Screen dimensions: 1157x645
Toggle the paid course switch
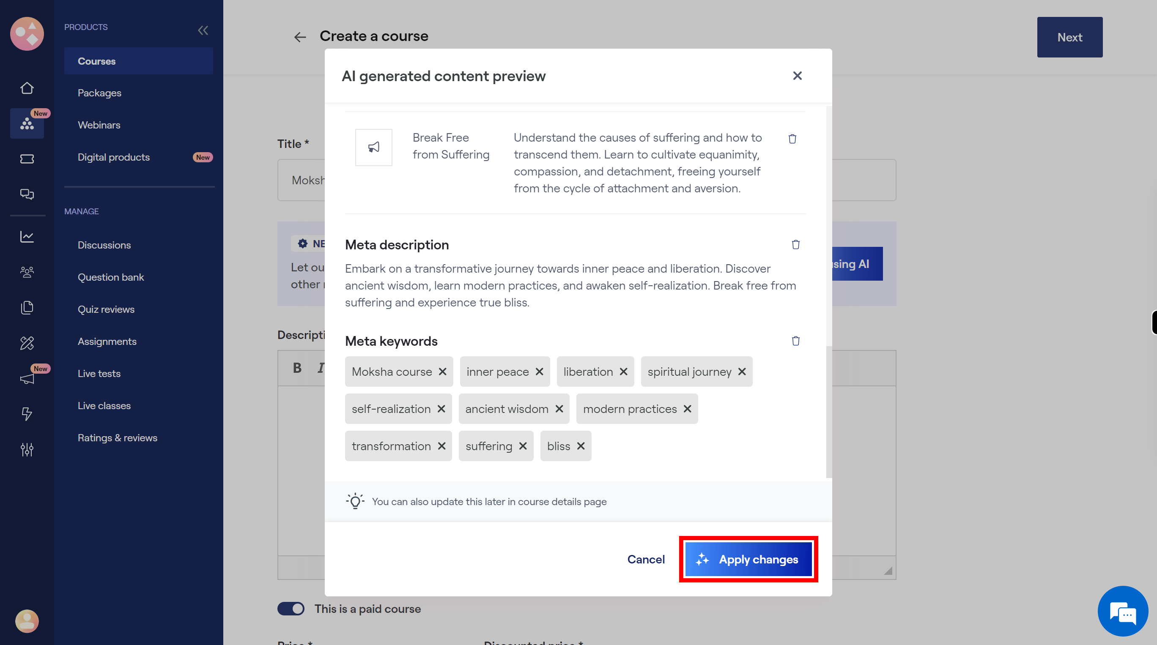click(291, 608)
